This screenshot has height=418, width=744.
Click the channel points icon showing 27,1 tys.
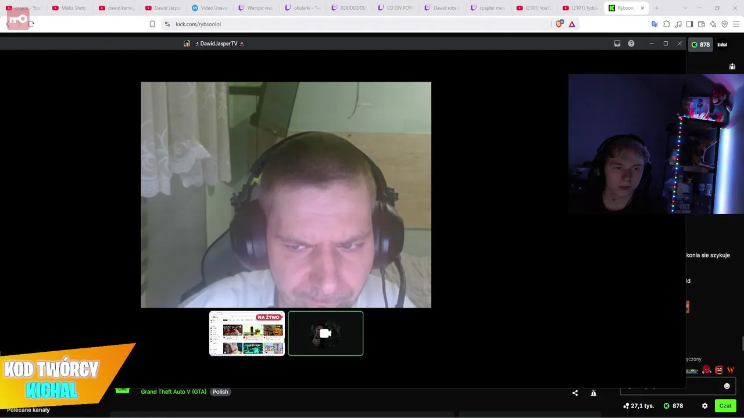pos(638,406)
